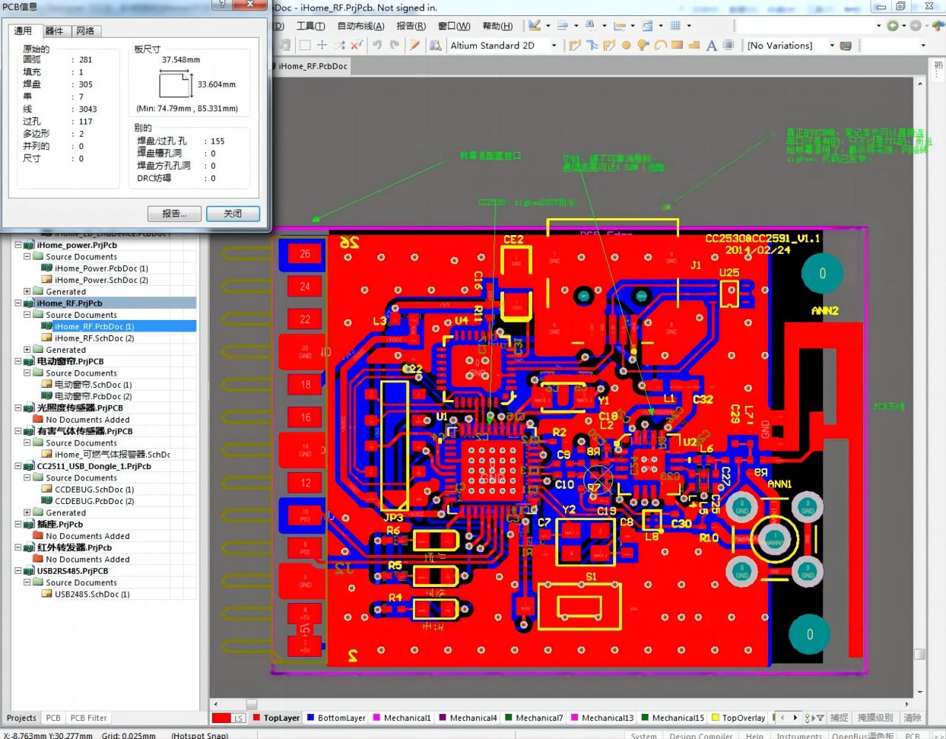Select the place arc tool
Viewport: 946px width, 739px height.
tap(660, 46)
